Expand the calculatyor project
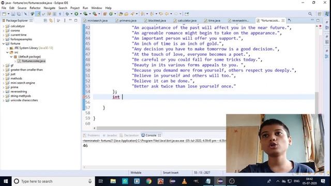The height and width of the screenshot is (186, 331). pyautogui.click(x=4, y=26)
